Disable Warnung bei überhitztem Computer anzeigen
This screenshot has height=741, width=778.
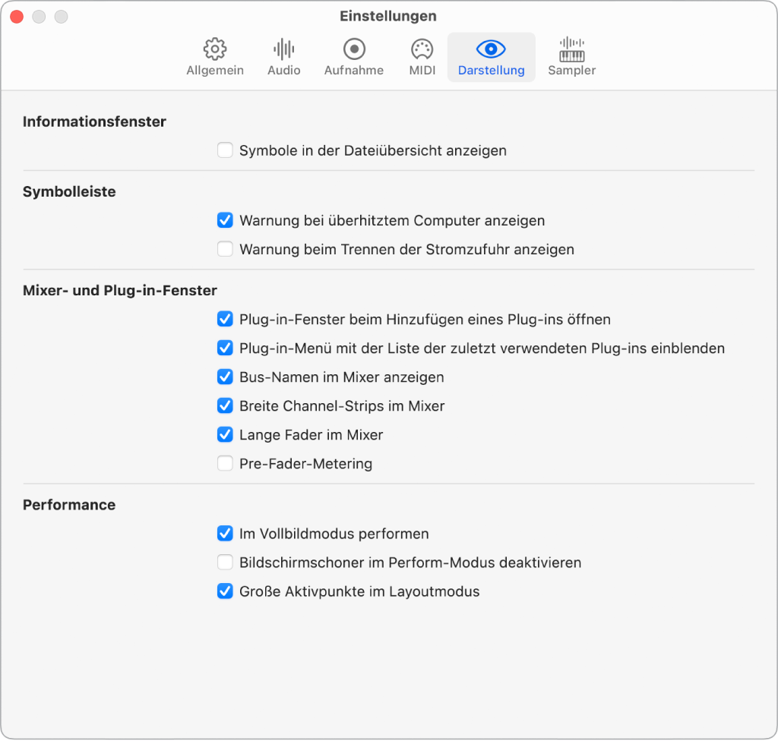click(225, 221)
